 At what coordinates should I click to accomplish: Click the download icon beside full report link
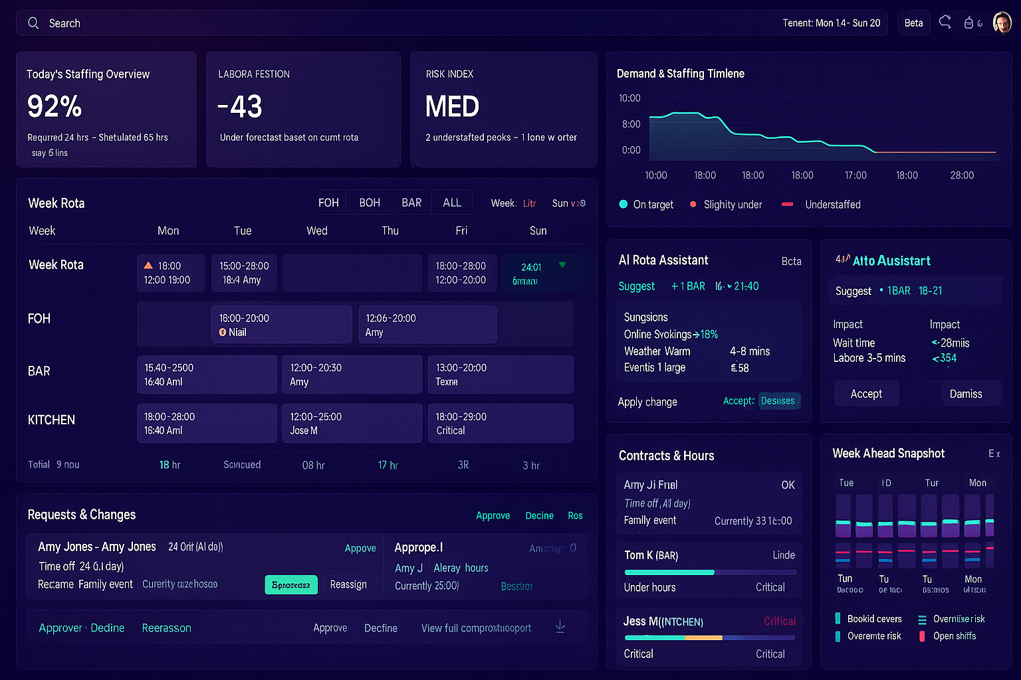[560, 626]
